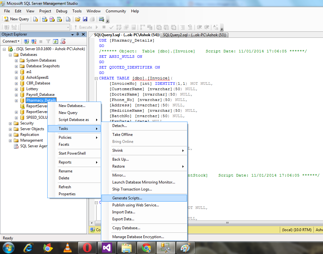The height and width of the screenshot is (254, 323).
Task: Toggle Object Explorer auto-hide pin
Action: (78, 34)
